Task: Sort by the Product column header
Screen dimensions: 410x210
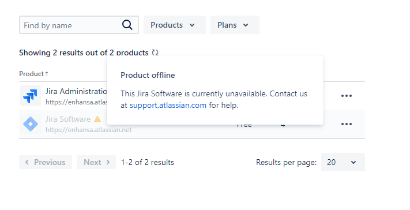Action: [x=33, y=74]
